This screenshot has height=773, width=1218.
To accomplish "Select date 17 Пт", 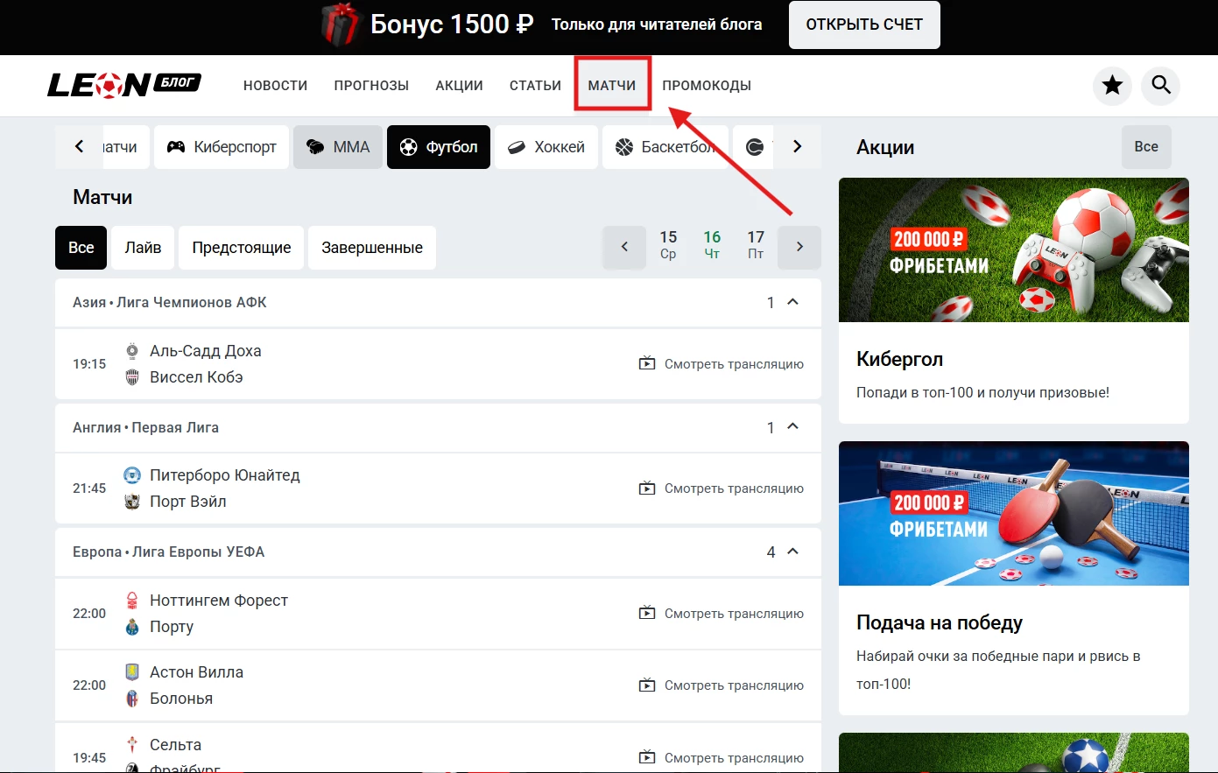I will [756, 244].
